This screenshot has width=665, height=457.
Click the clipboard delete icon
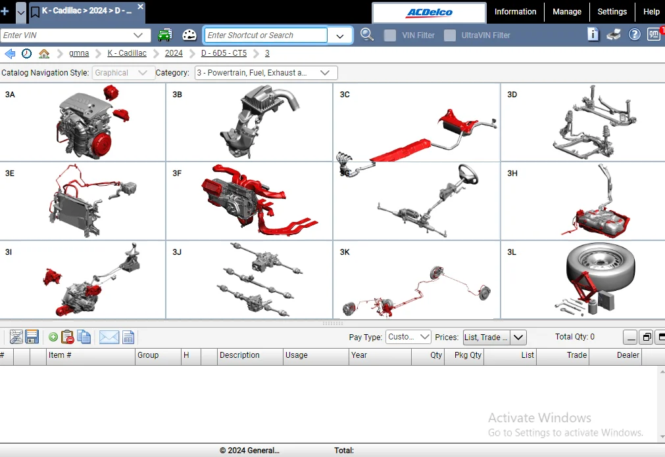pyautogui.click(x=68, y=337)
